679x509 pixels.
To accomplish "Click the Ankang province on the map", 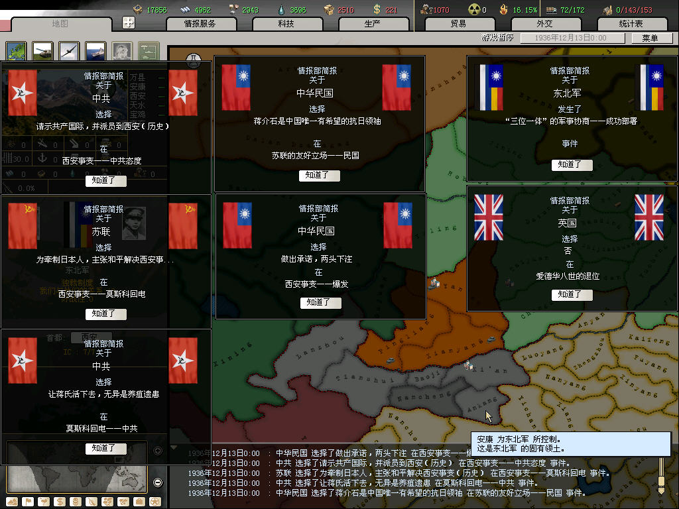I will pyautogui.click(x=481, y=405).
